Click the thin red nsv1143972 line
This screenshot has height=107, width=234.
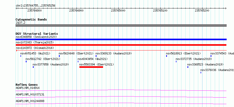point(121,50)
